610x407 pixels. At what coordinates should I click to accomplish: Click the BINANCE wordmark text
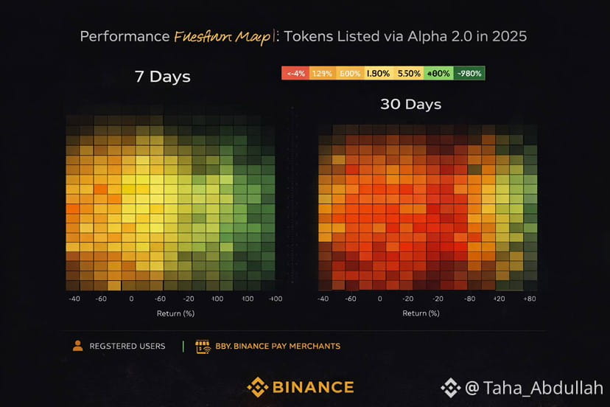(314, 387)
